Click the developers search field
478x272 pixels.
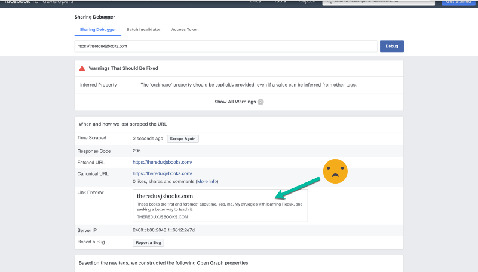coord(379,2)
